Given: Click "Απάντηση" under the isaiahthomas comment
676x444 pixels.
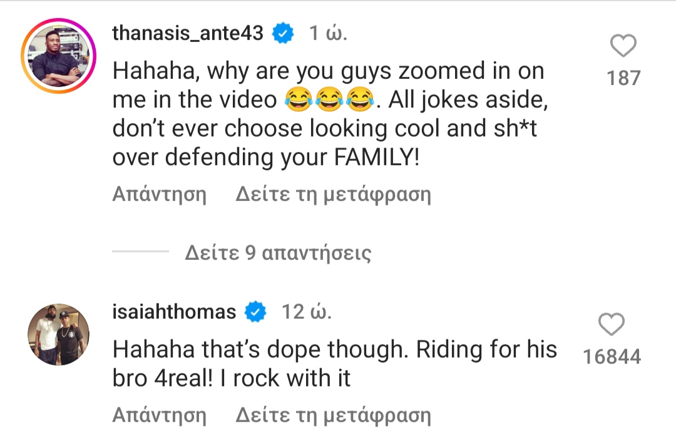Looking at the screenshot, I should click(x=159, y=415).
